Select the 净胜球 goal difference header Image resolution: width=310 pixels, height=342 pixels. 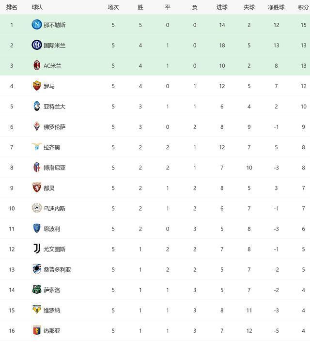pos(276,7)
